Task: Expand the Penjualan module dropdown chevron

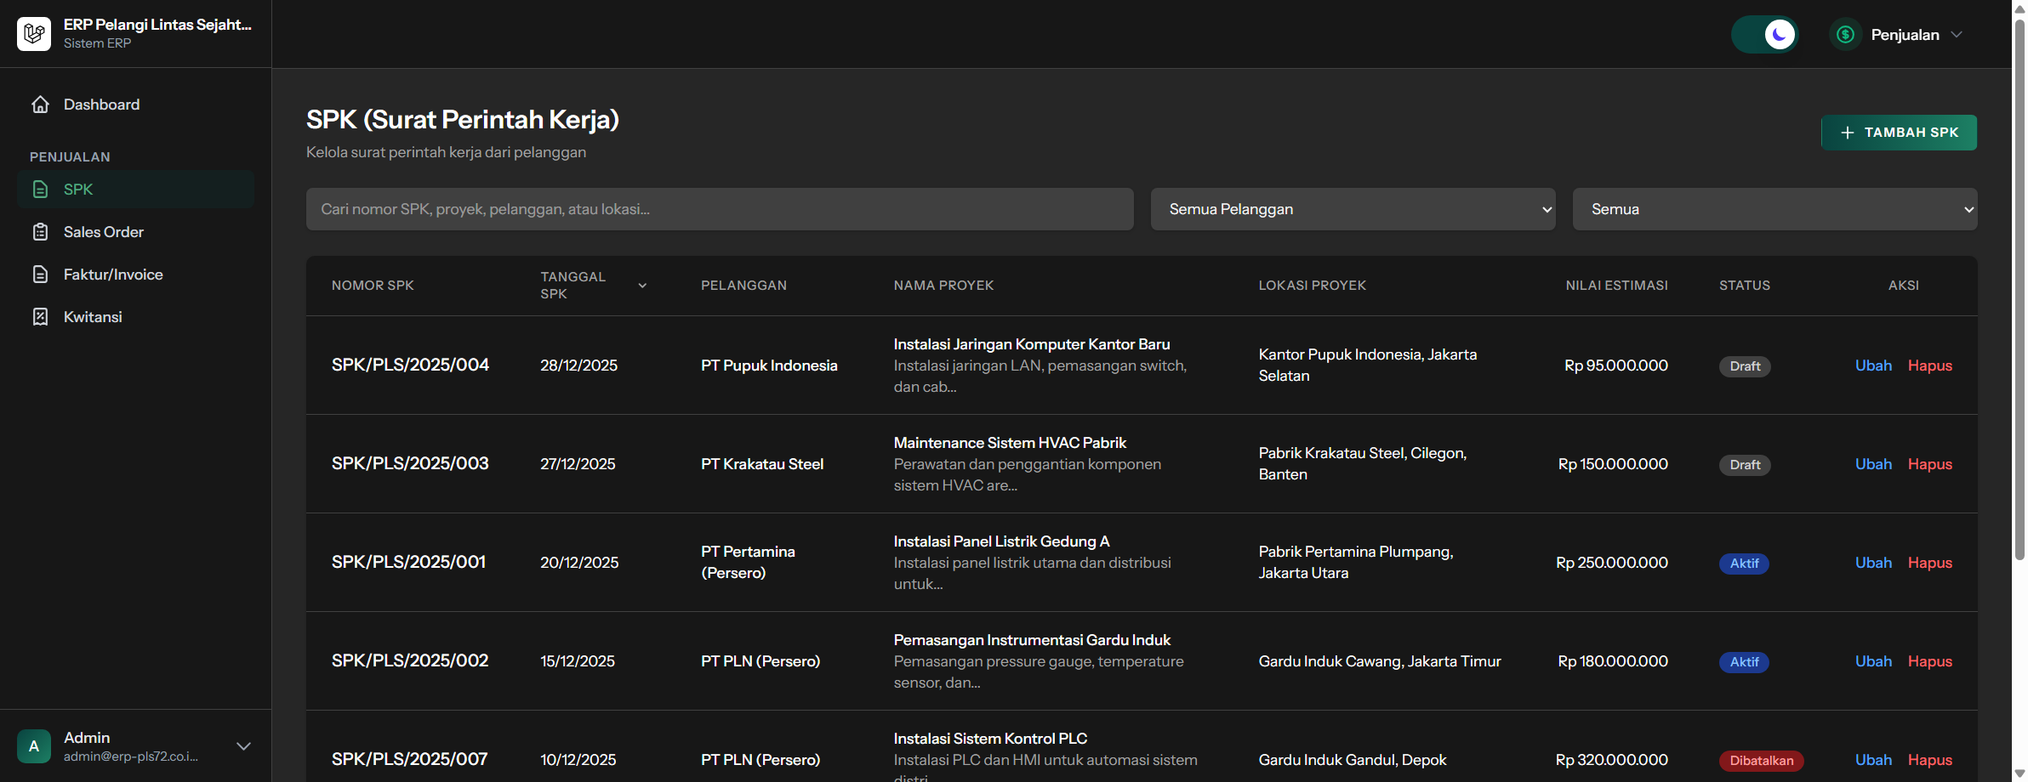Action: tap(1957, 35)
